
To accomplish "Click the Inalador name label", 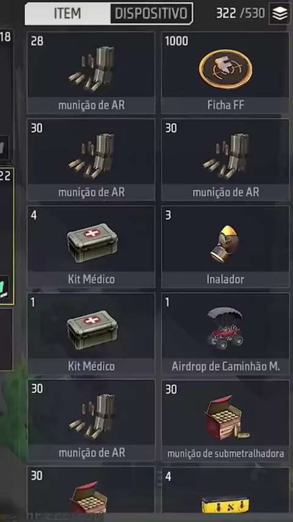I will [x=225, y=279].
